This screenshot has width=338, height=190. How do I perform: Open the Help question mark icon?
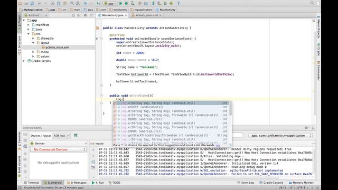click(179, 3)
